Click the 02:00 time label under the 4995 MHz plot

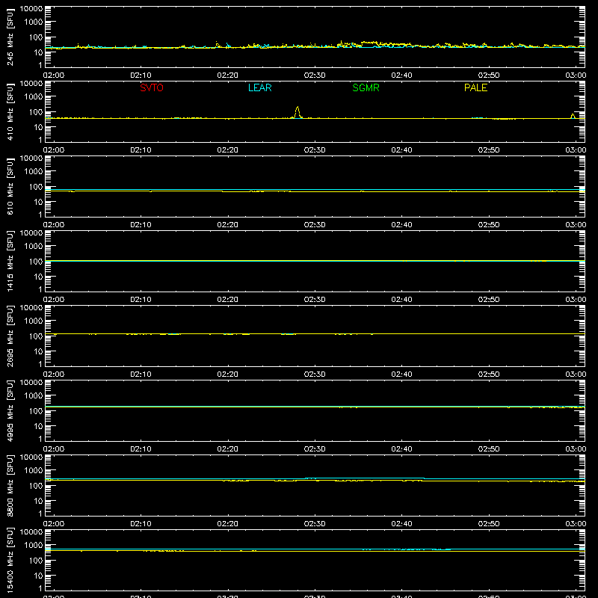(54, 449)
